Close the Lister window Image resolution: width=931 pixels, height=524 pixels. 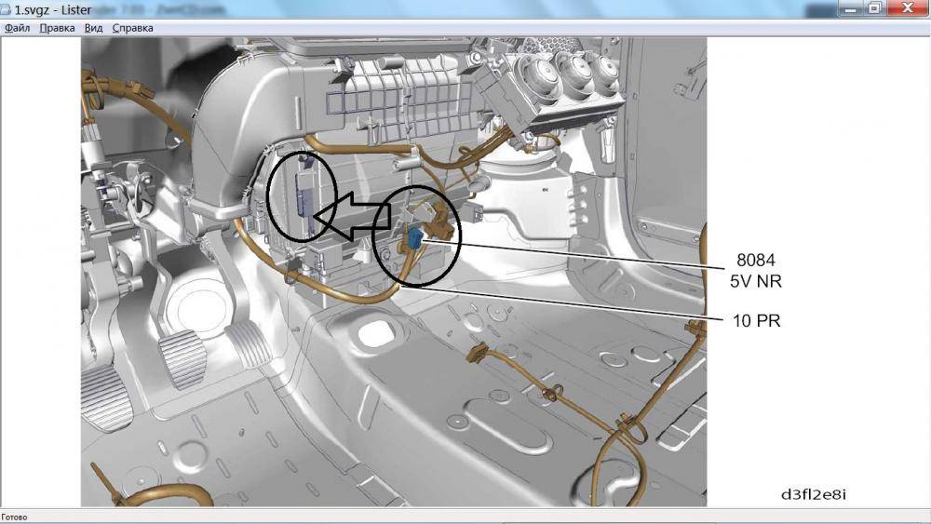(907, 7)
